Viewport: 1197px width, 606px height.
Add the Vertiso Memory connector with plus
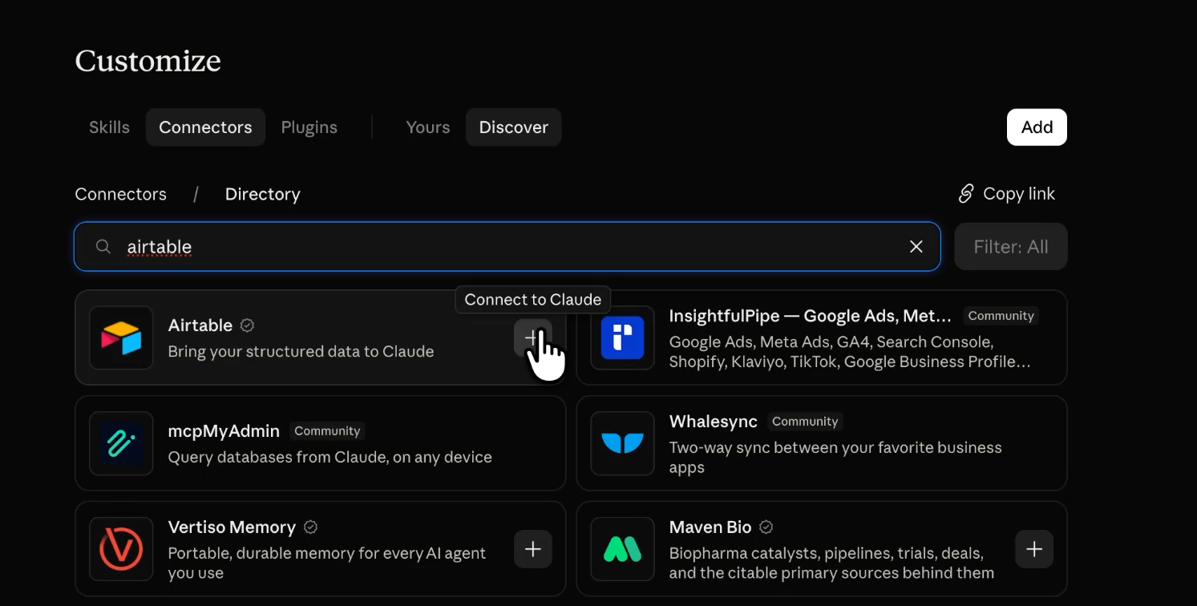point(533,549)
